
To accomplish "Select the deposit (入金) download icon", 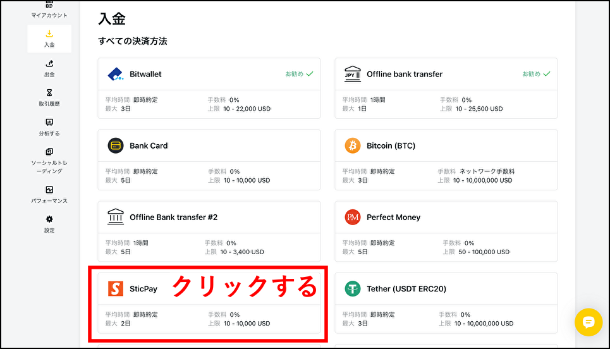I will [x=49, y=34].
